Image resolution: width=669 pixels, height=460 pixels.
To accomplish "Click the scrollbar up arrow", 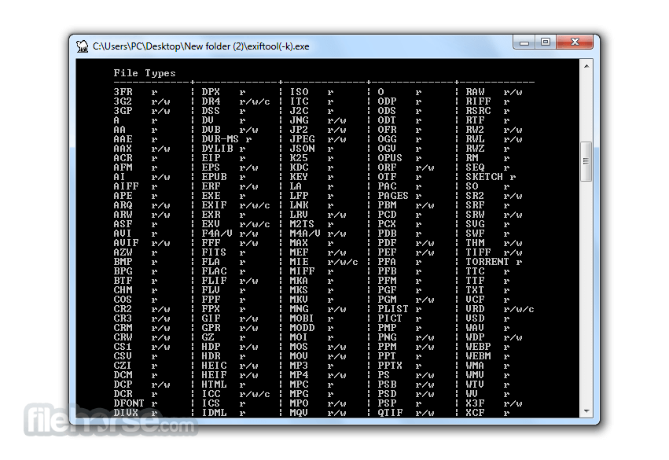I will tap(586, 66).
